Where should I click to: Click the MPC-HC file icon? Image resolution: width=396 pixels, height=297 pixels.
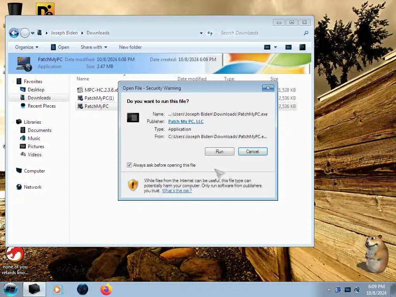pyautogui.click(x=80, y=90)
